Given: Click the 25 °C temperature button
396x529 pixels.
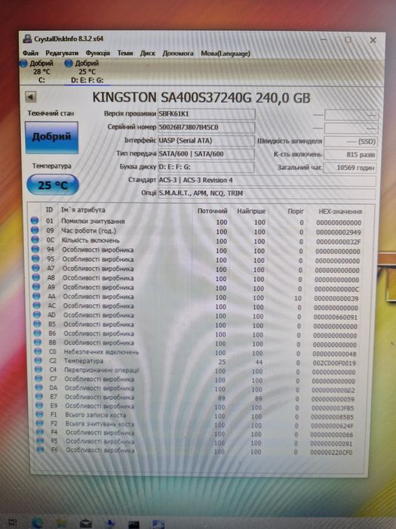Looking at the screenshot, I should [x=53, y=185].
